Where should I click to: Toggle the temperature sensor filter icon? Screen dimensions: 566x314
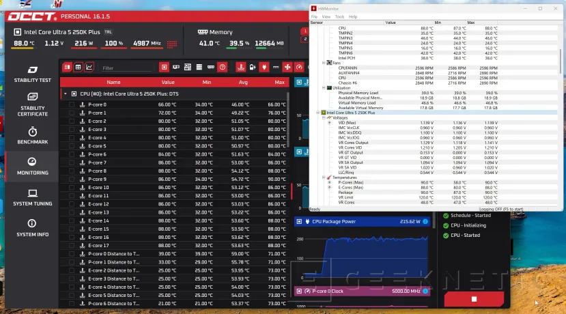coord(241,67)
